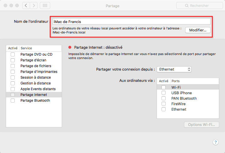Screen dimensions: 225x153
Task: Check the USB iPhone port checkbox
Action: (164, 93)
